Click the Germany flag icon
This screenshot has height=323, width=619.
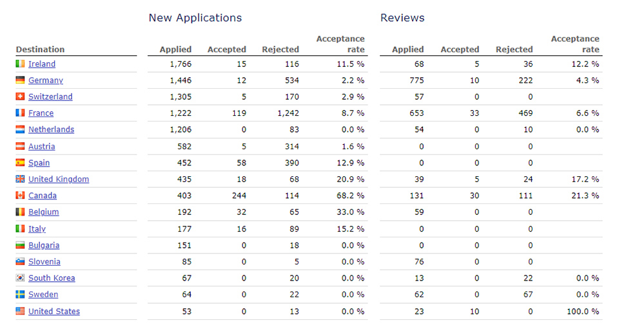point(20,80)
